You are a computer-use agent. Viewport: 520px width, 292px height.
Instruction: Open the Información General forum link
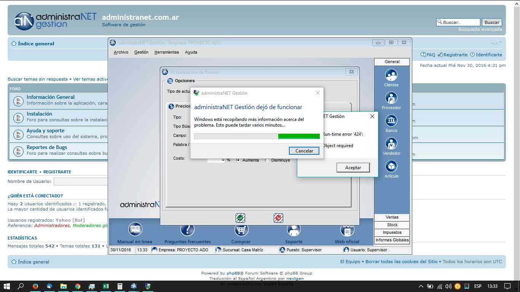[x=51, y=97]
